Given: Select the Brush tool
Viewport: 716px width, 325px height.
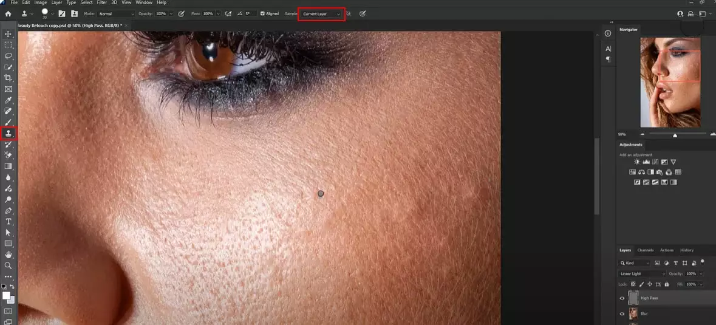Looking at the screenshot, I should click(x=9, y=122).
